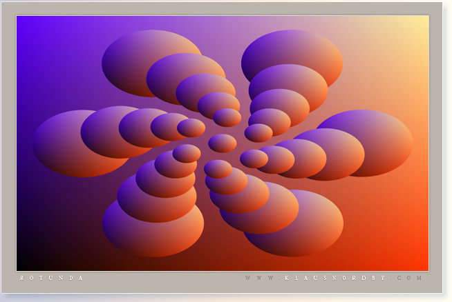Screen dimensions: 452x302
Task: Click the smallest ellipse directly above the center
Action: tap(227, 117)
